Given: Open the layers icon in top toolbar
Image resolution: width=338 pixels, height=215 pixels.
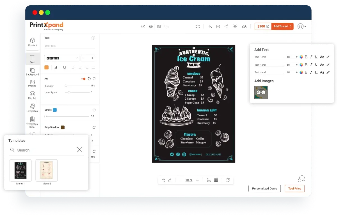Looking at the screenshot, I should pos(151,26).
